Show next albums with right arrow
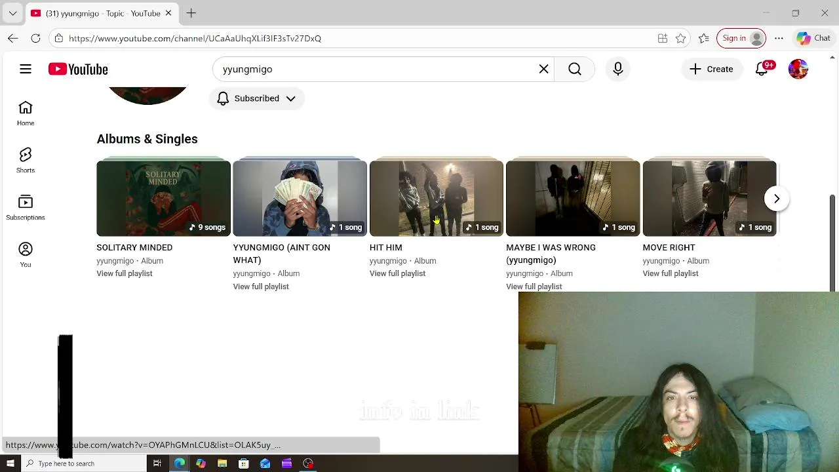The width and height of the screenshot is (839, 472). pyautogui.click(x=776, y=199)
